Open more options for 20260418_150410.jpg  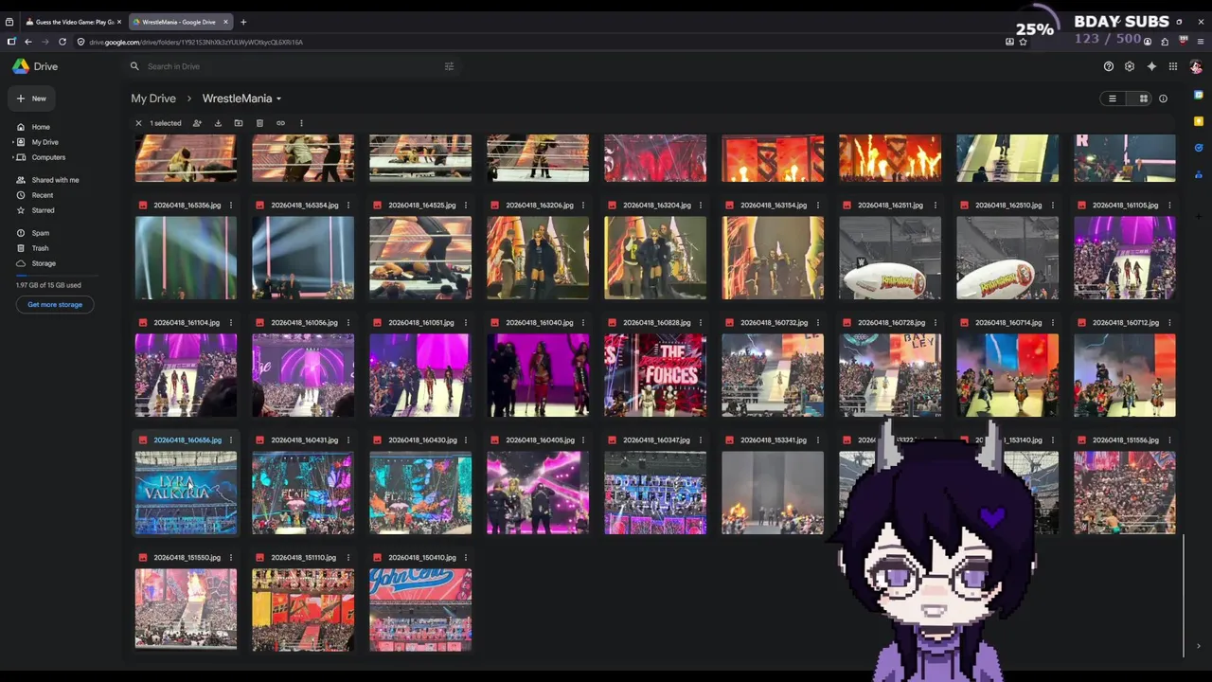click(465, 558)
